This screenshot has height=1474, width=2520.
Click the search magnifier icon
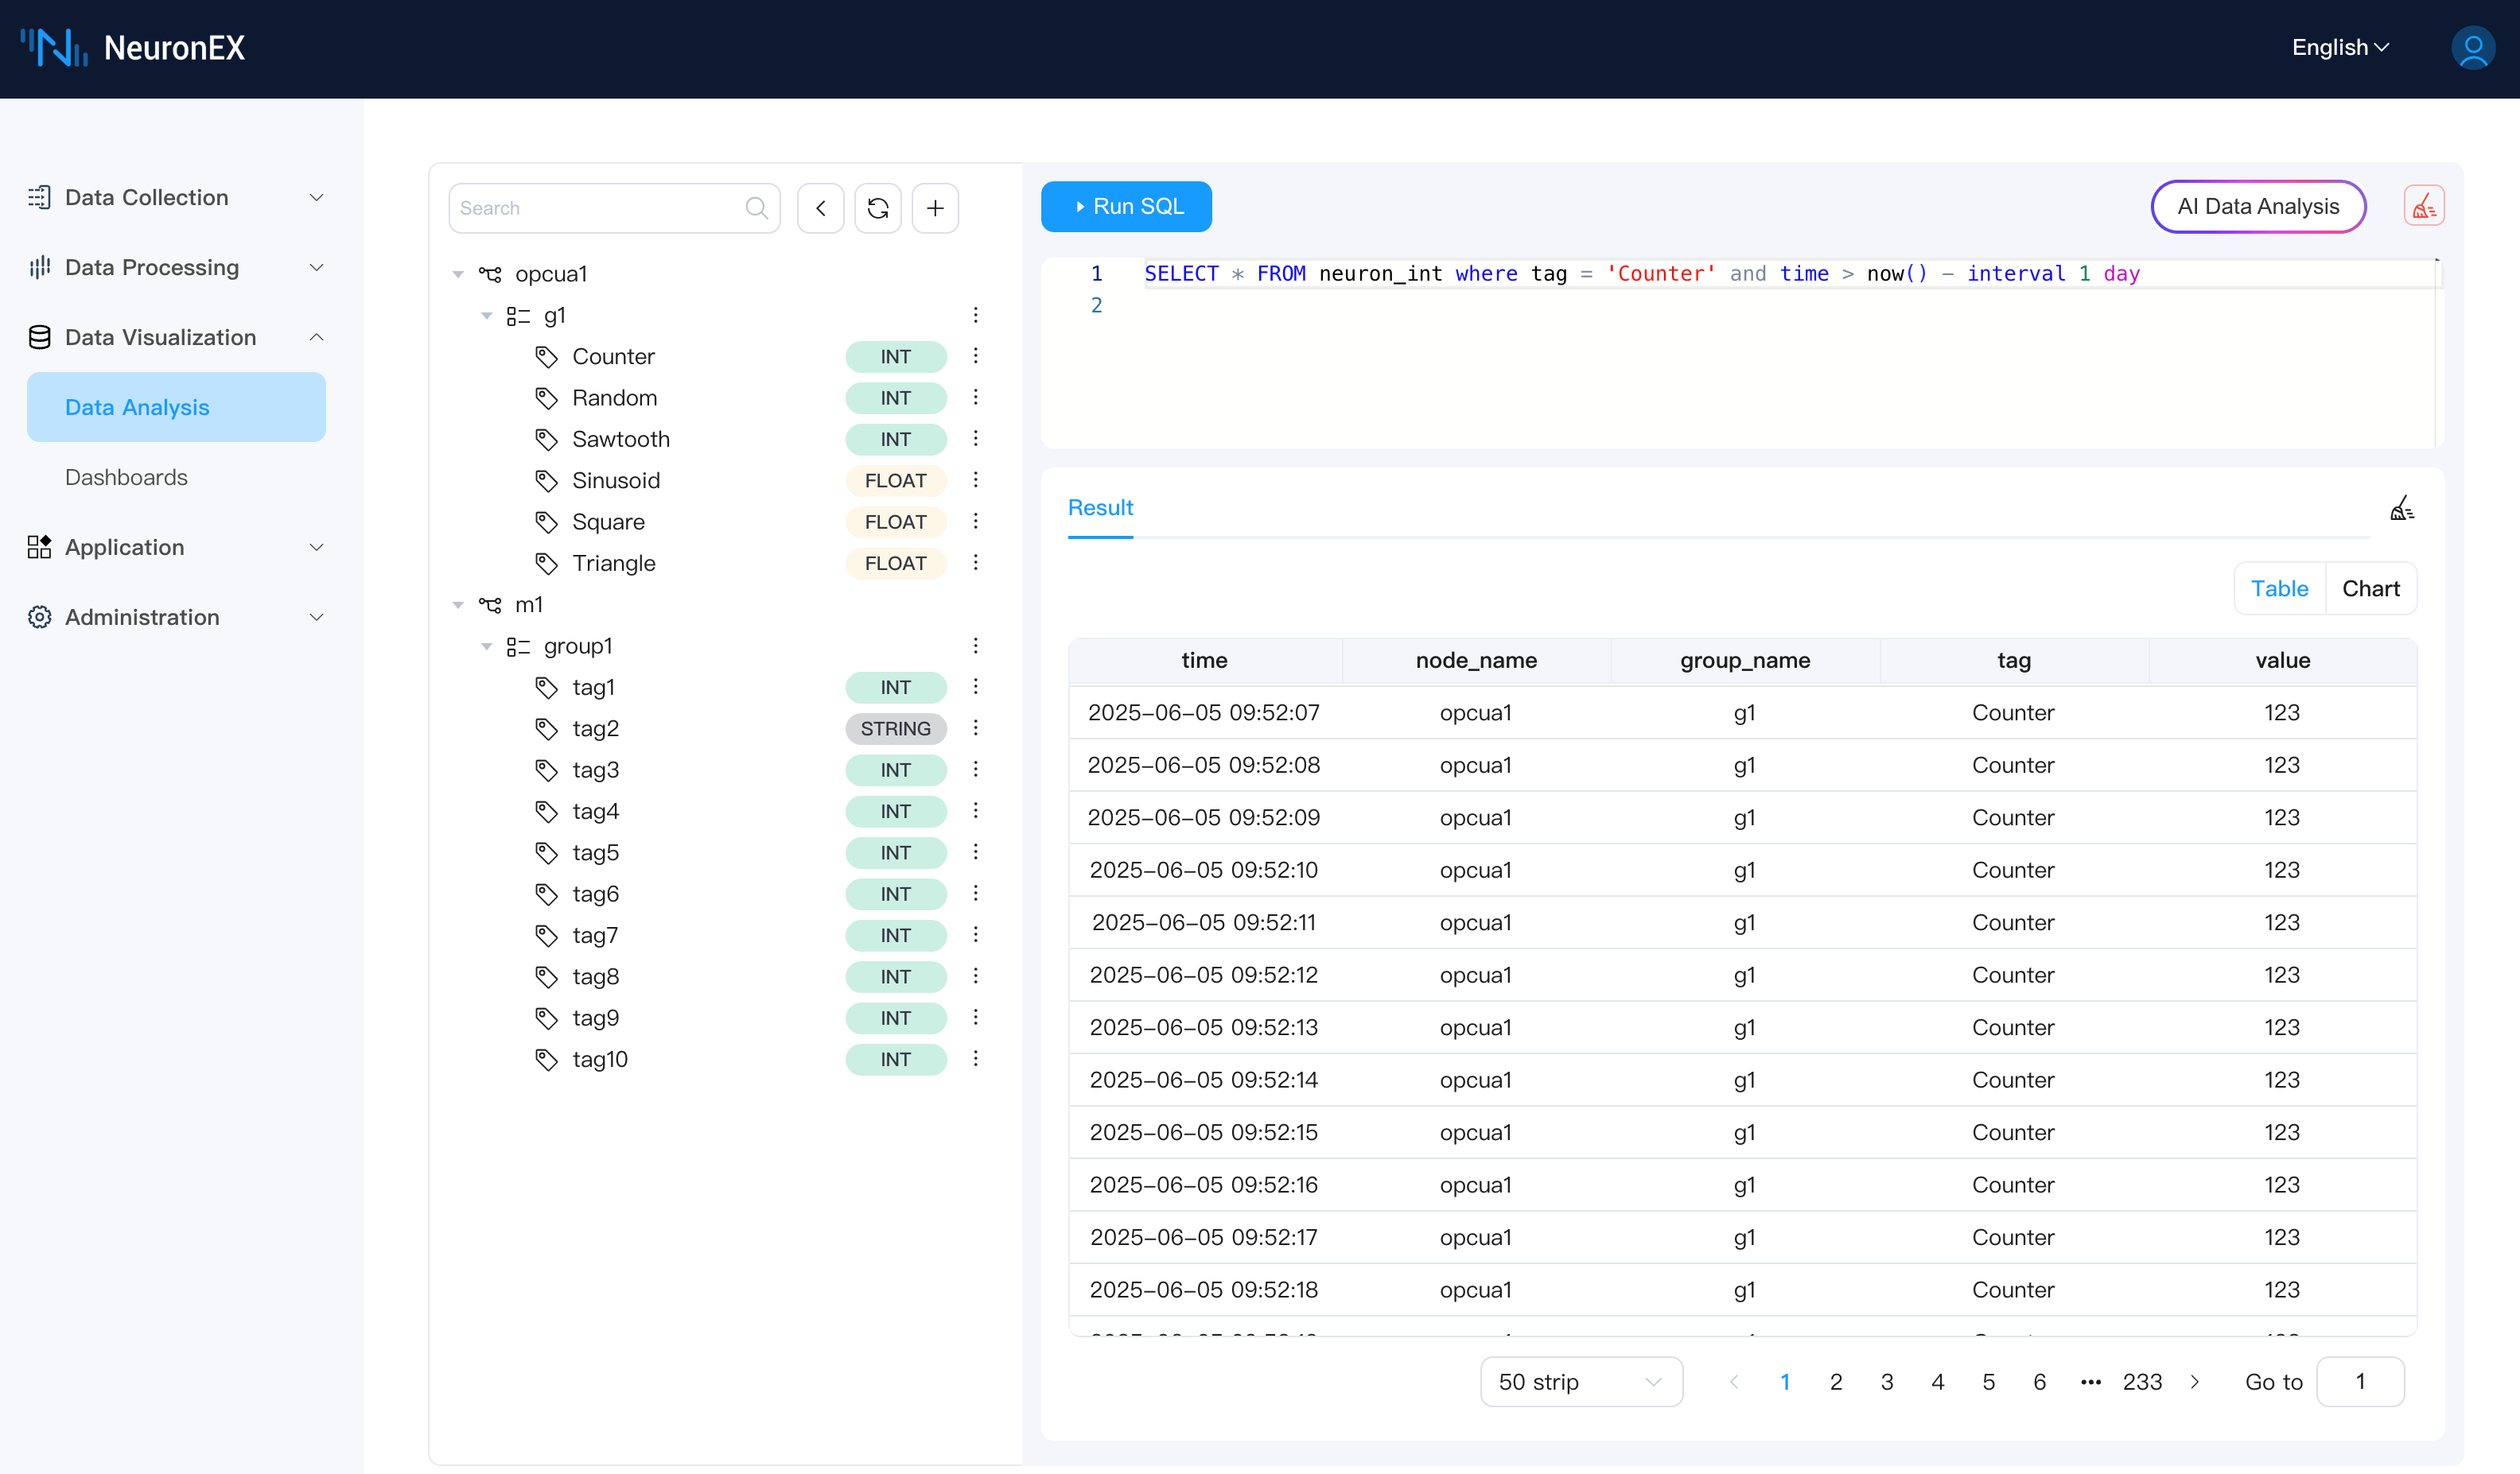tap(756, 208)
